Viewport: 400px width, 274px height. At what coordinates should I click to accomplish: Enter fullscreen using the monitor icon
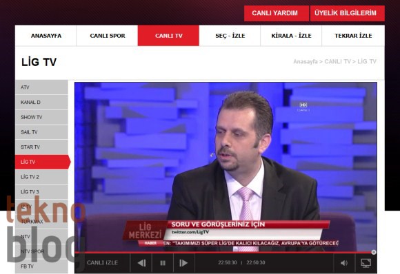366,263
